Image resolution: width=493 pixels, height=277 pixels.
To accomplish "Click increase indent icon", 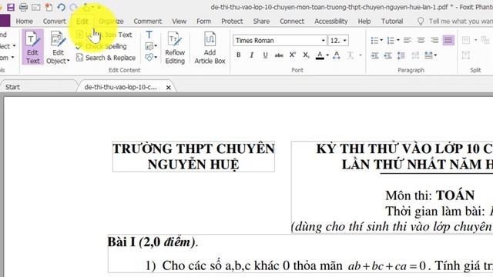I will point(374,55).
